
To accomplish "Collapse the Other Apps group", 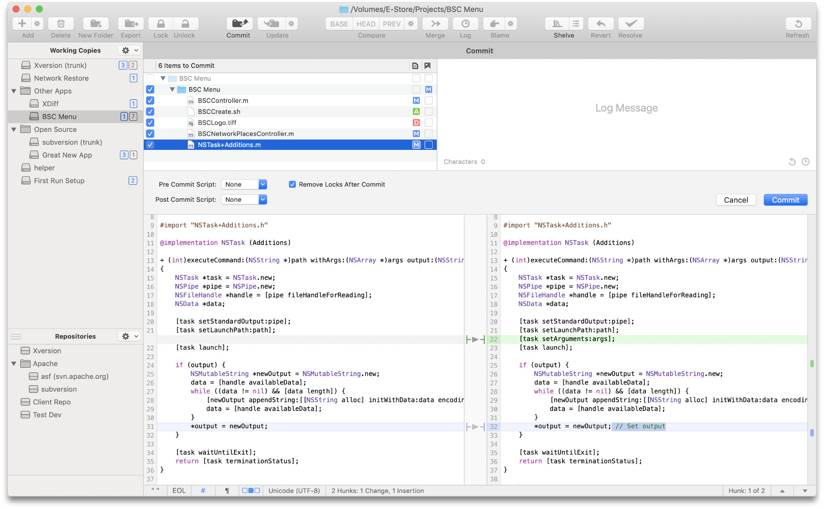I will (14, 91).
